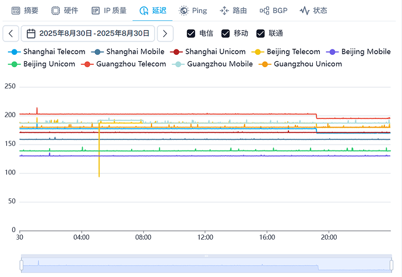The image size is (402, 277).
Task: Click the left handle of zoom slider
Action: pyautogui.click(x=22, y=265)
